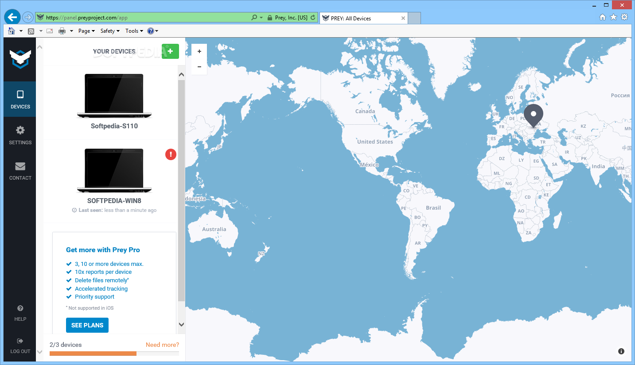Open the Devices section in sidebar
635x365 pixels.
point(20,100)
